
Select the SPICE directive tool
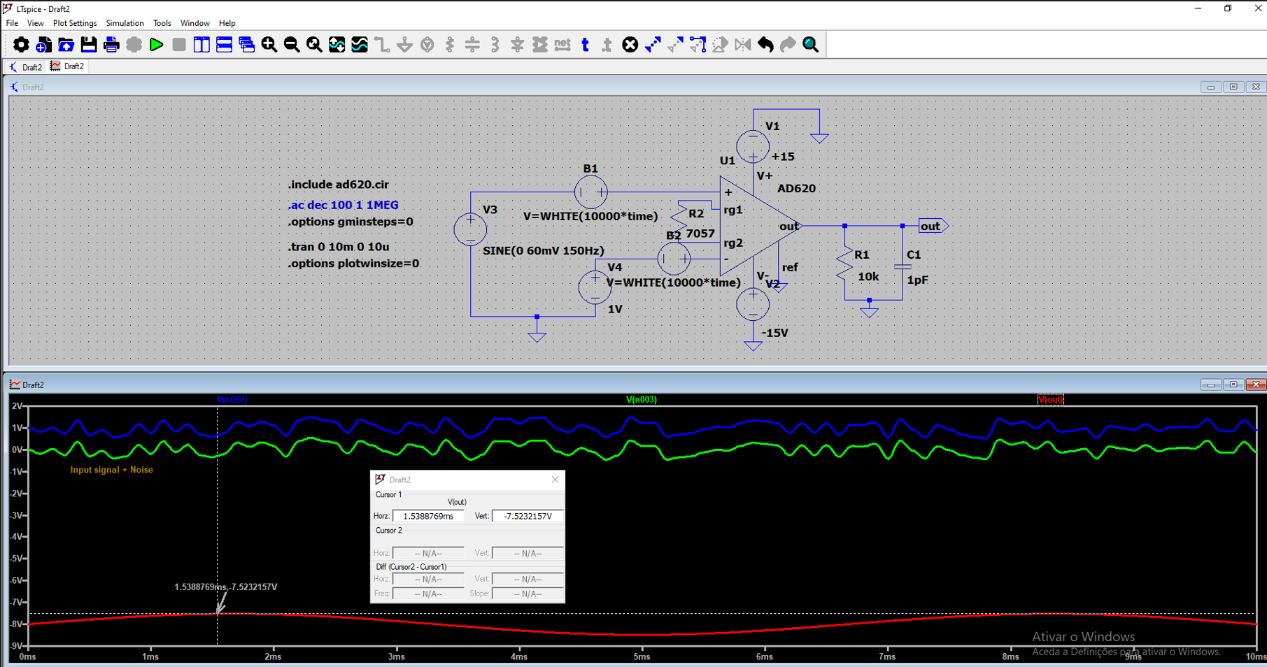(607, 45)
